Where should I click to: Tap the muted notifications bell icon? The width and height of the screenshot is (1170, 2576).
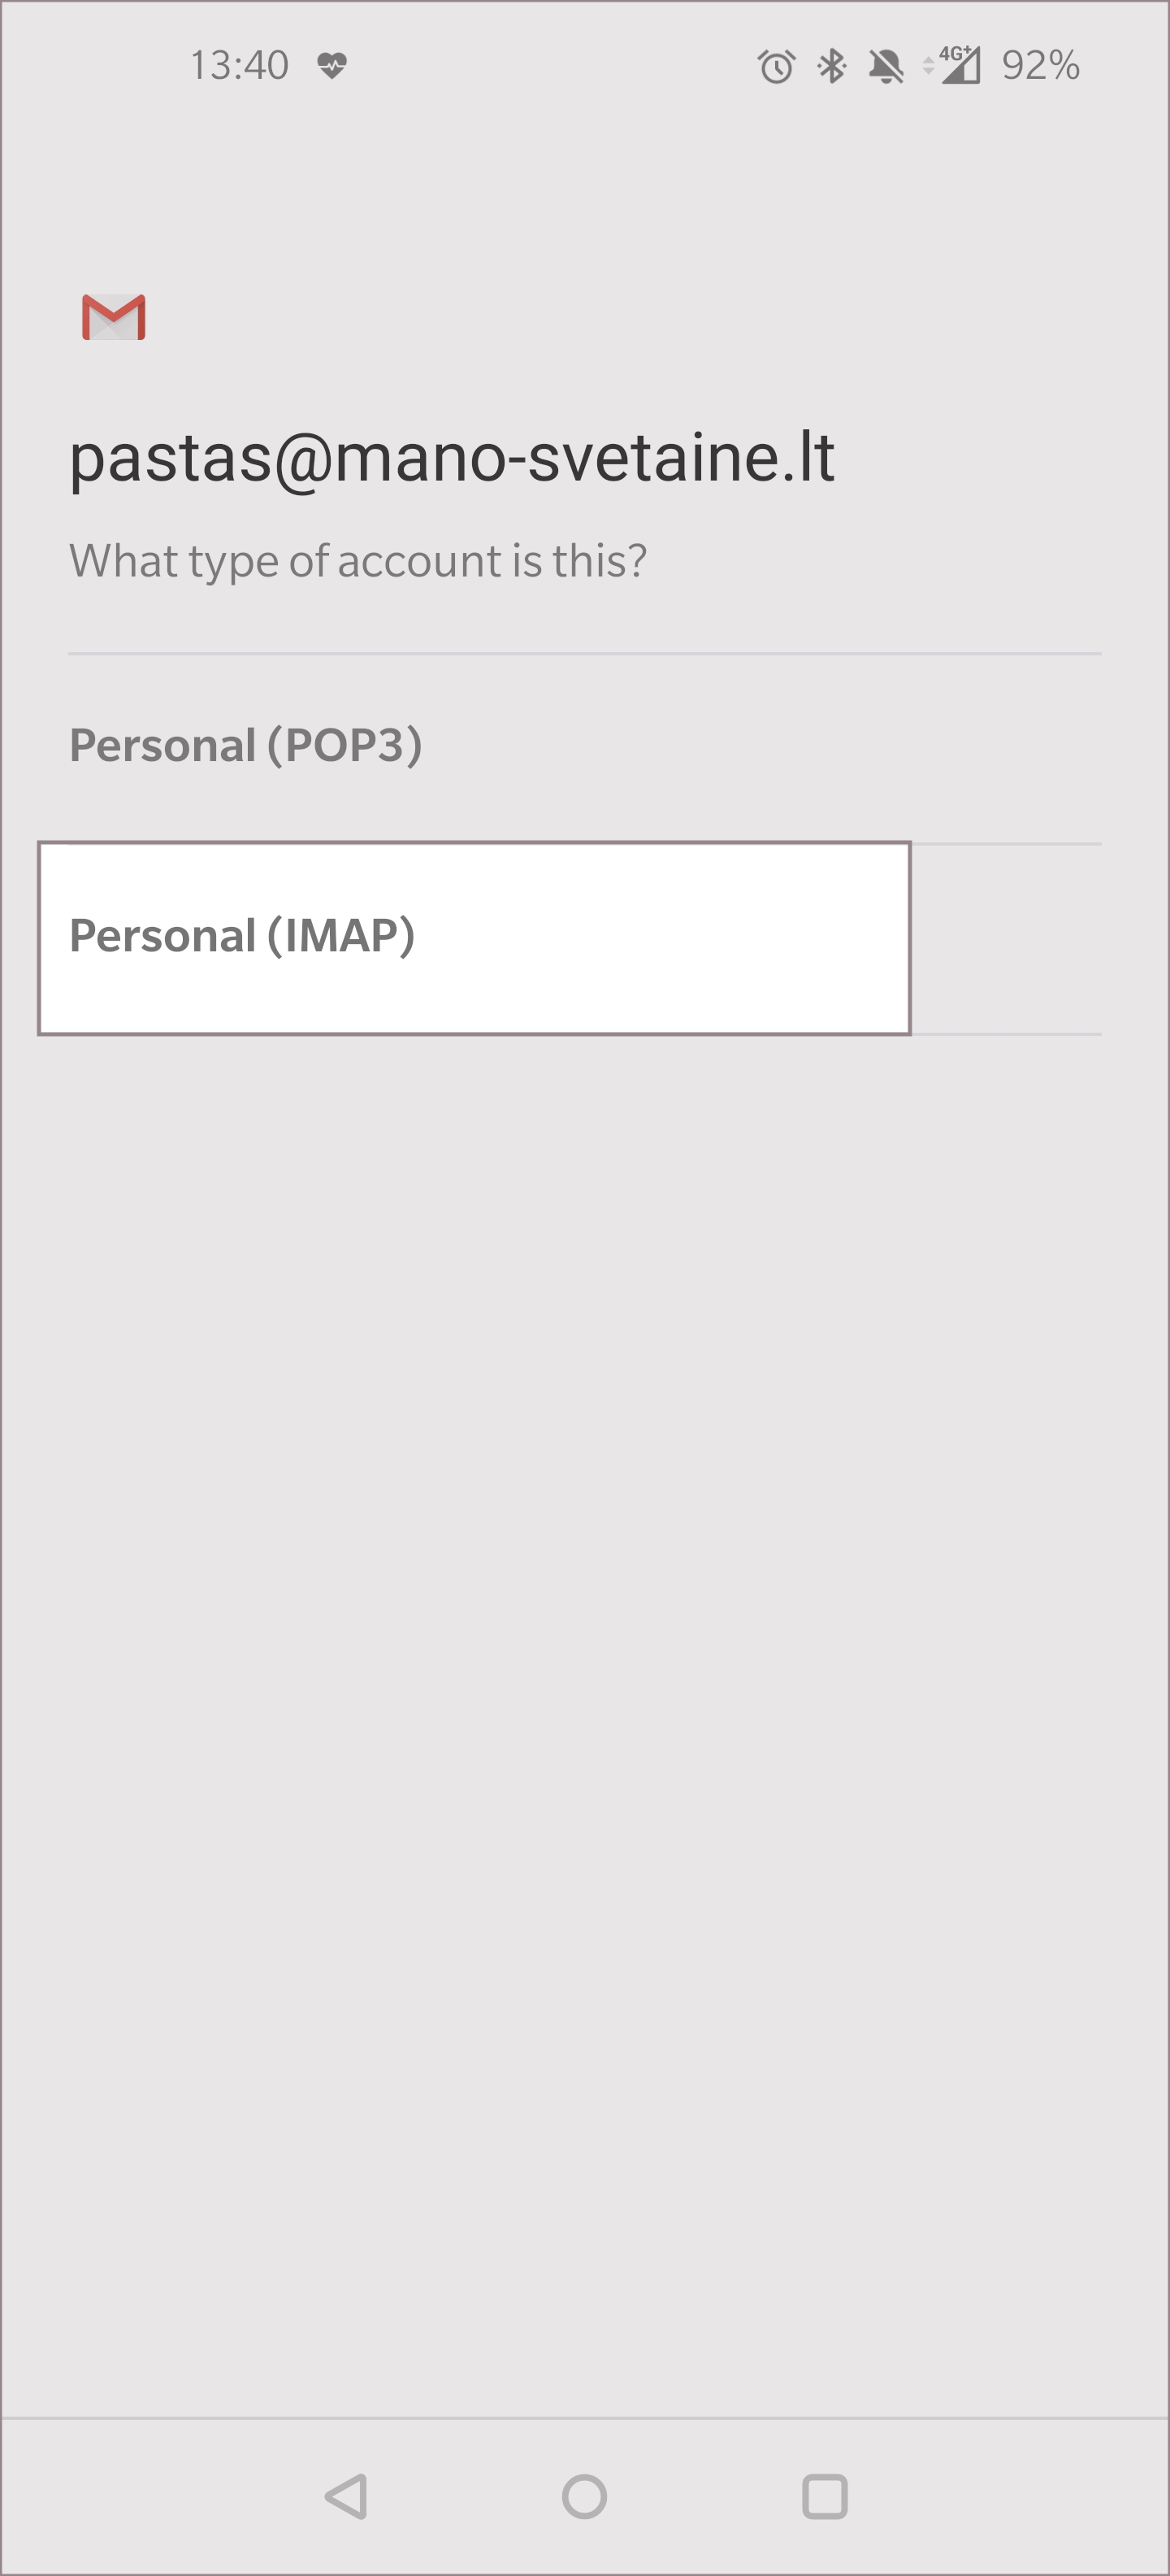coord(886,67)
